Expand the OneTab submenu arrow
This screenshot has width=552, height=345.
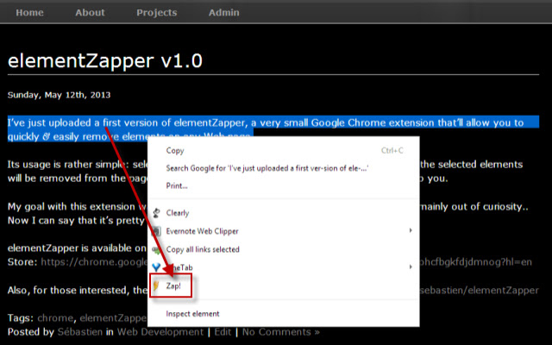411,267
